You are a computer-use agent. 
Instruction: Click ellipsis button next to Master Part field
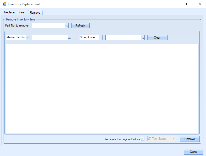(x=69, y=38)
